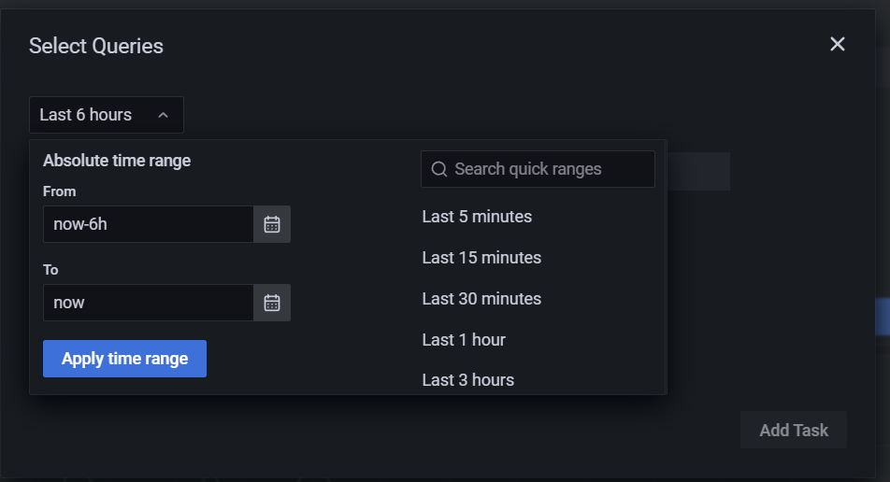This screenshot has width=890, height=482.
Task: Click the Absolute time range heading
Action: tap(117, 161)
